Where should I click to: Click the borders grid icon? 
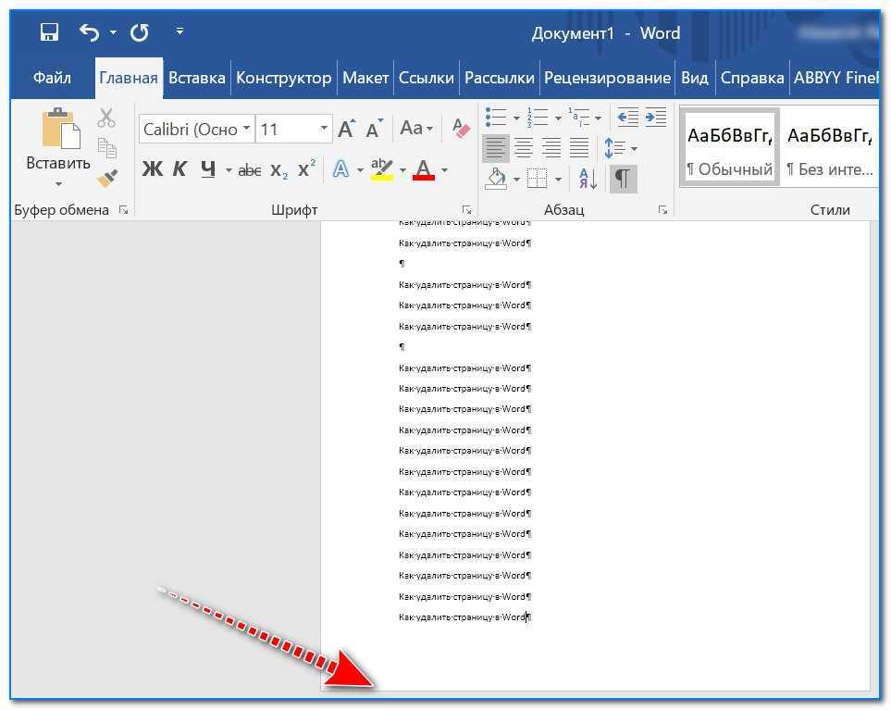tap(537, 179)
